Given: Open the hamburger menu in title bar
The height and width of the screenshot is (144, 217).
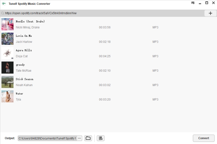Looking at the screenshot, I should pyautogui.click(x=193, y=3).
